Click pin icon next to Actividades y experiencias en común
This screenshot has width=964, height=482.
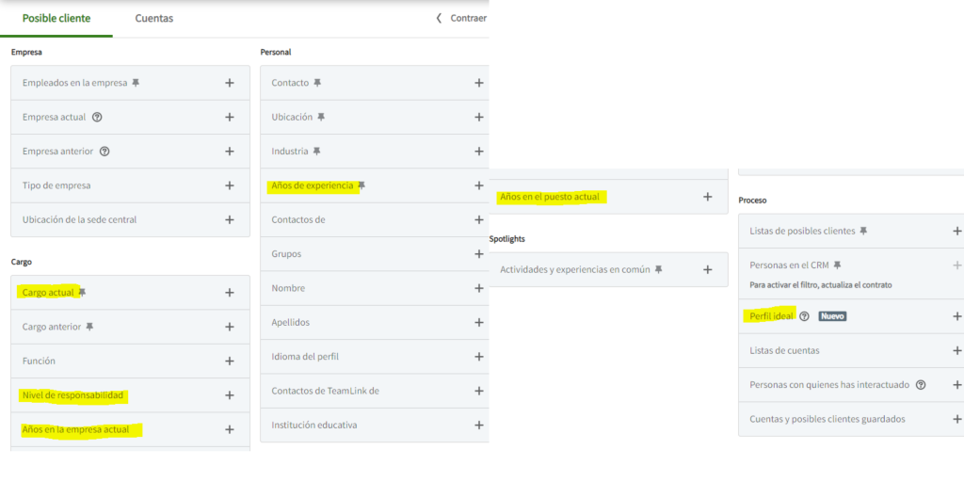click(658, 269)
